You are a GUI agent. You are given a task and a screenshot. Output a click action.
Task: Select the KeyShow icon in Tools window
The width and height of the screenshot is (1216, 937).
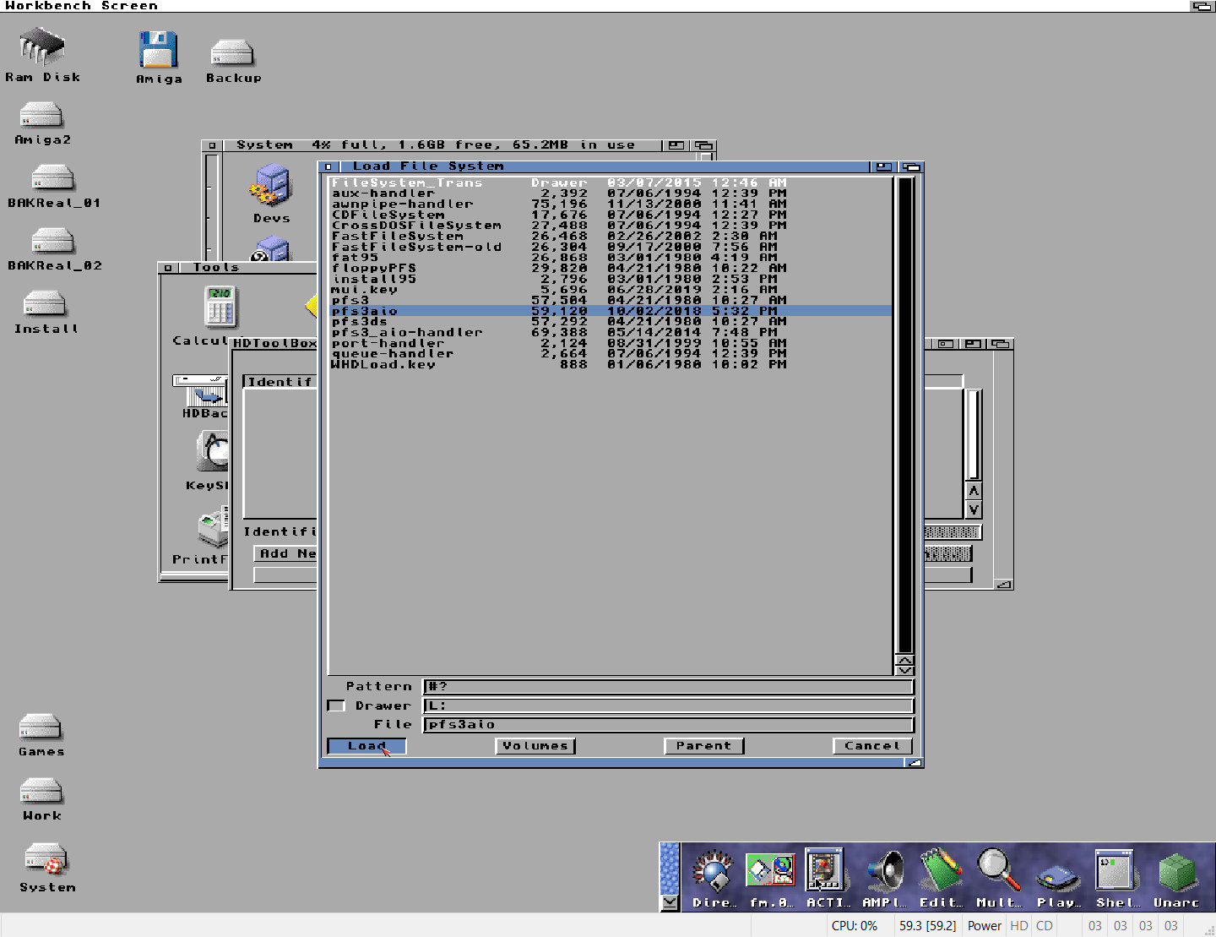coord(213,452)
